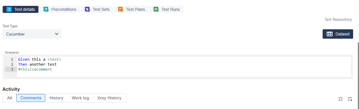The height and width of the screenshot is (109, 359).
Task: Click the Test details list icon
Action: [9, 9]
